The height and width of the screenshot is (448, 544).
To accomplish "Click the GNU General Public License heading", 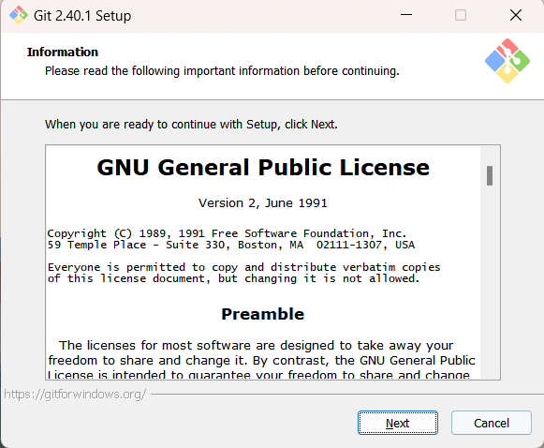I will (263, 168).
